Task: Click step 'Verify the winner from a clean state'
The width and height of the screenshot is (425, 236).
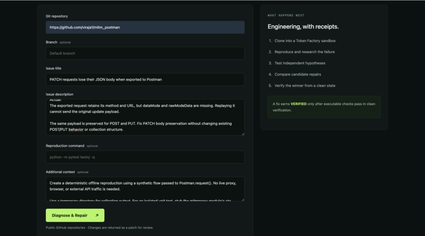Action: 305,86
